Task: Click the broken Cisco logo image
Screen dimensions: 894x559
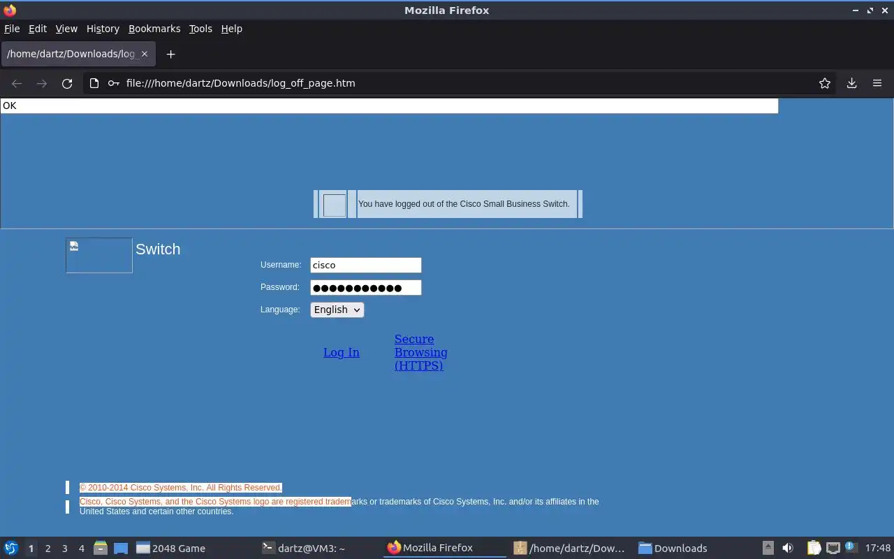Action: [x=99, y=255]
